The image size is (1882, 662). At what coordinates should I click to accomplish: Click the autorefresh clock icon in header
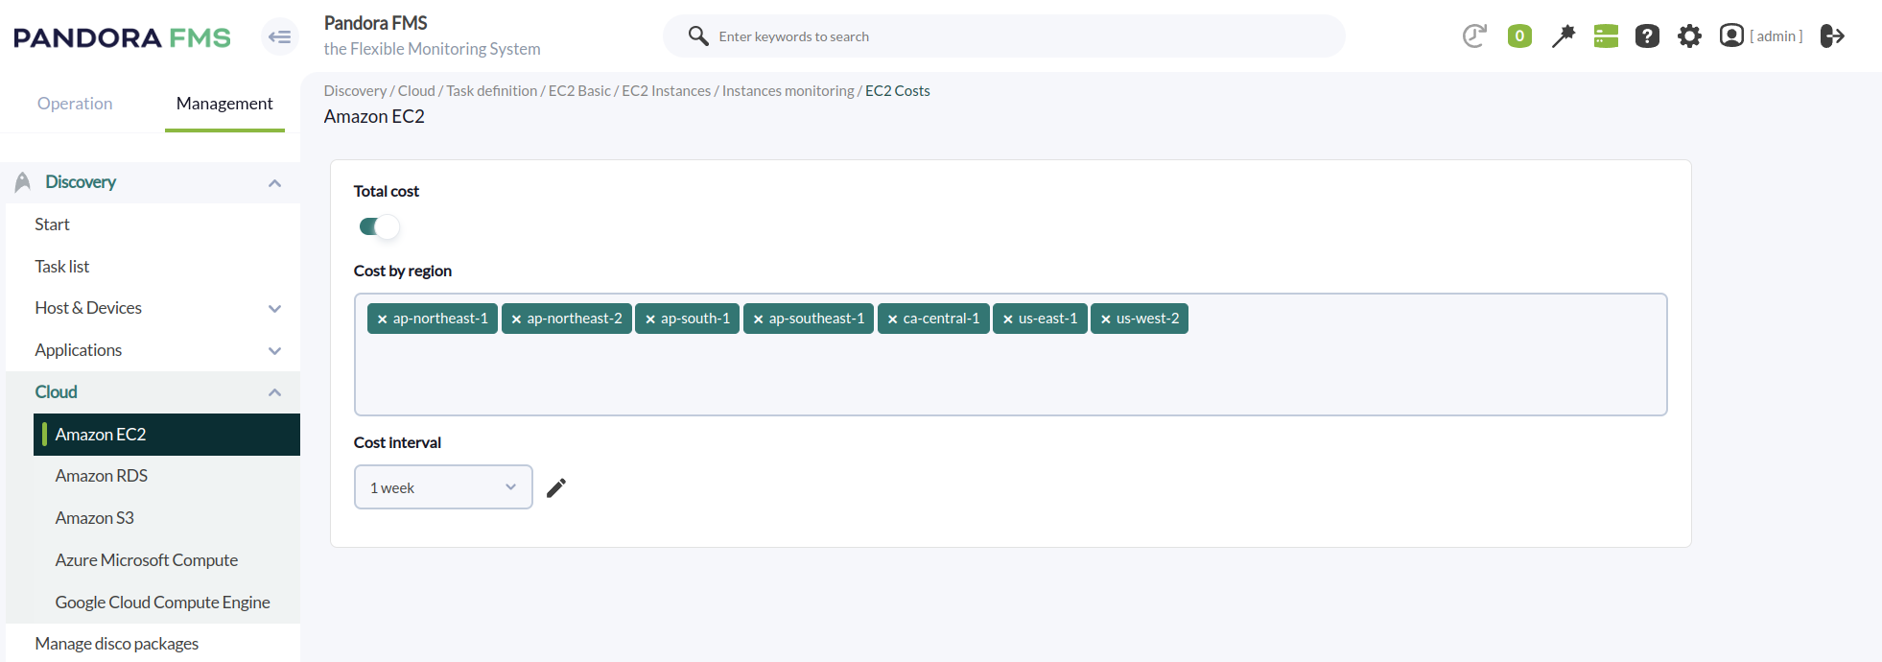1474,36
